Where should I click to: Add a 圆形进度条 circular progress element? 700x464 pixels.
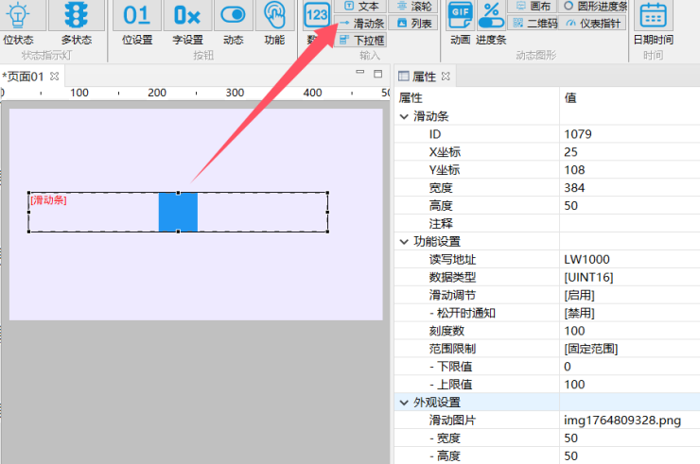593,7
